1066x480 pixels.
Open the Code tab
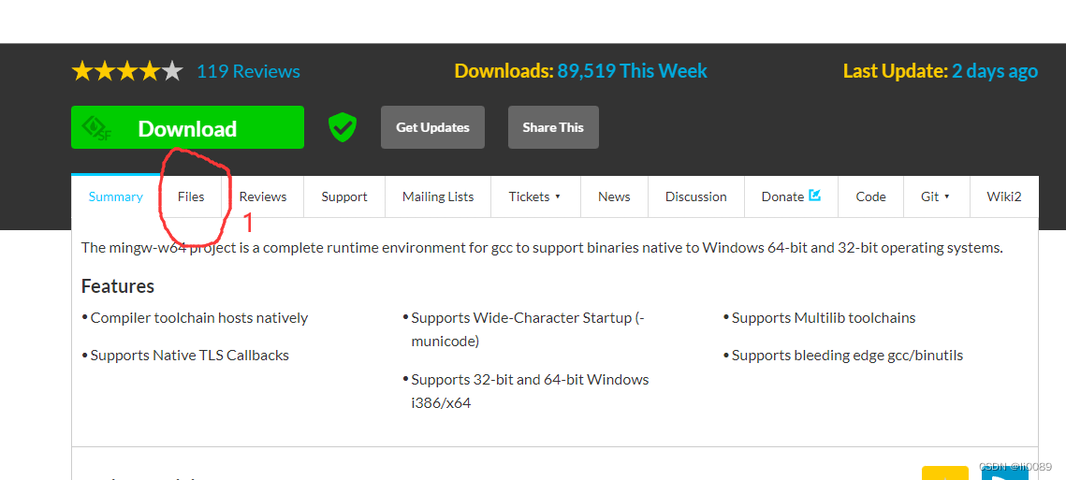coord(871,196)
